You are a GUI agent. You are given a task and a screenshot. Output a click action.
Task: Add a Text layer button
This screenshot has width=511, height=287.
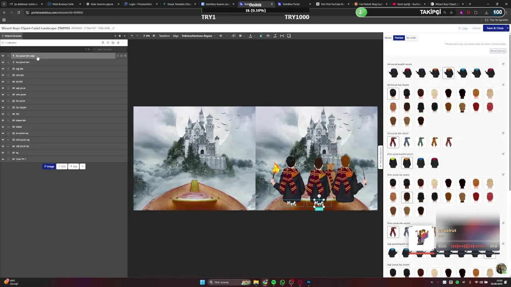point(73,166)
